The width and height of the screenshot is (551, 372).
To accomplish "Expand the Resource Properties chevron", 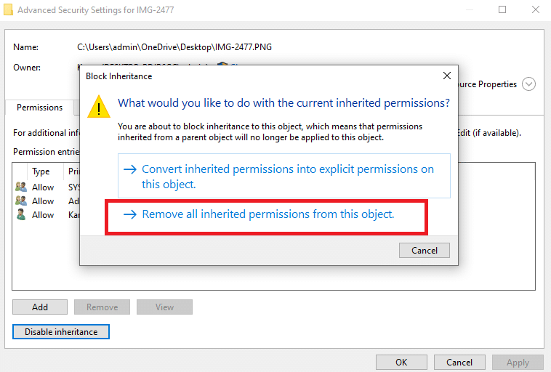I will click(528, 84).
